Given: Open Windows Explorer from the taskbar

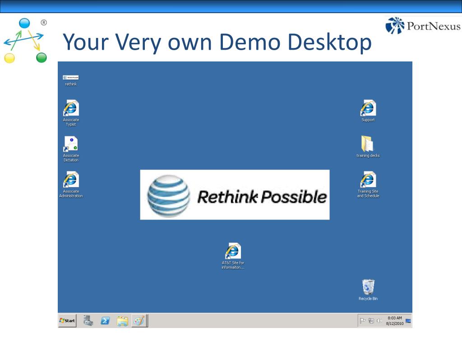Looking at the screenshot, I should pyautogui.click(x=122, y=321).
